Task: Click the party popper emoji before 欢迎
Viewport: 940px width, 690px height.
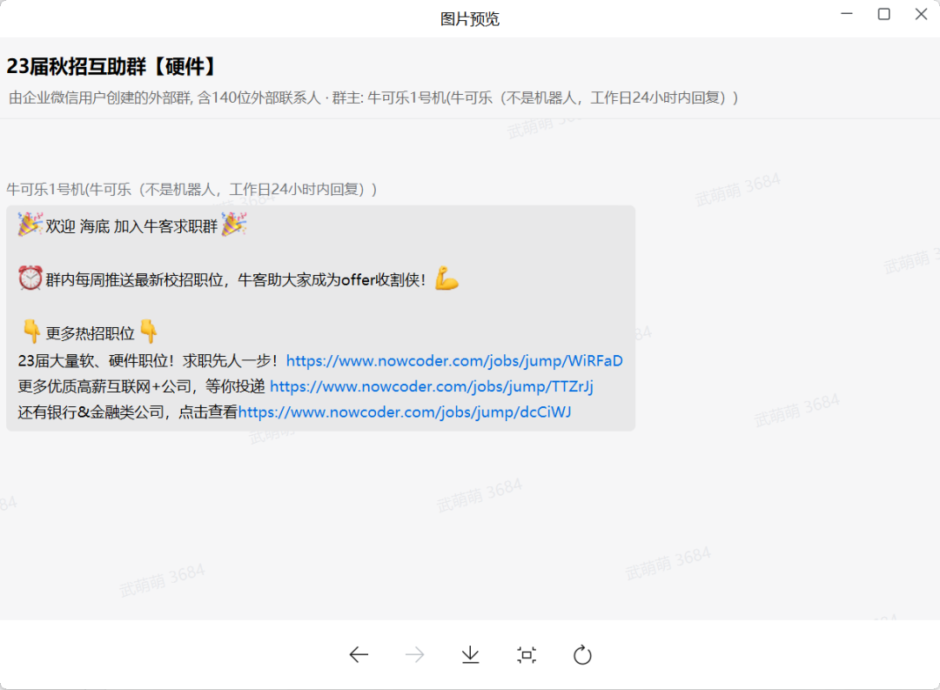Action: click(x=30, y=224)
